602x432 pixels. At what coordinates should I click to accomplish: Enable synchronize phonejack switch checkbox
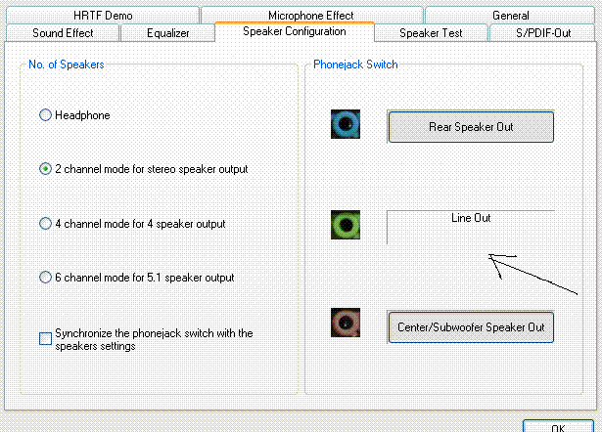(45, 338)
